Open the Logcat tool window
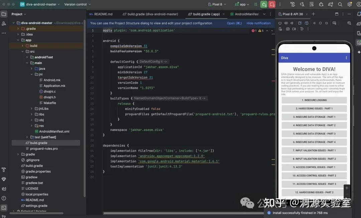Screen dimensions: 361x218 tap(4, 189)
